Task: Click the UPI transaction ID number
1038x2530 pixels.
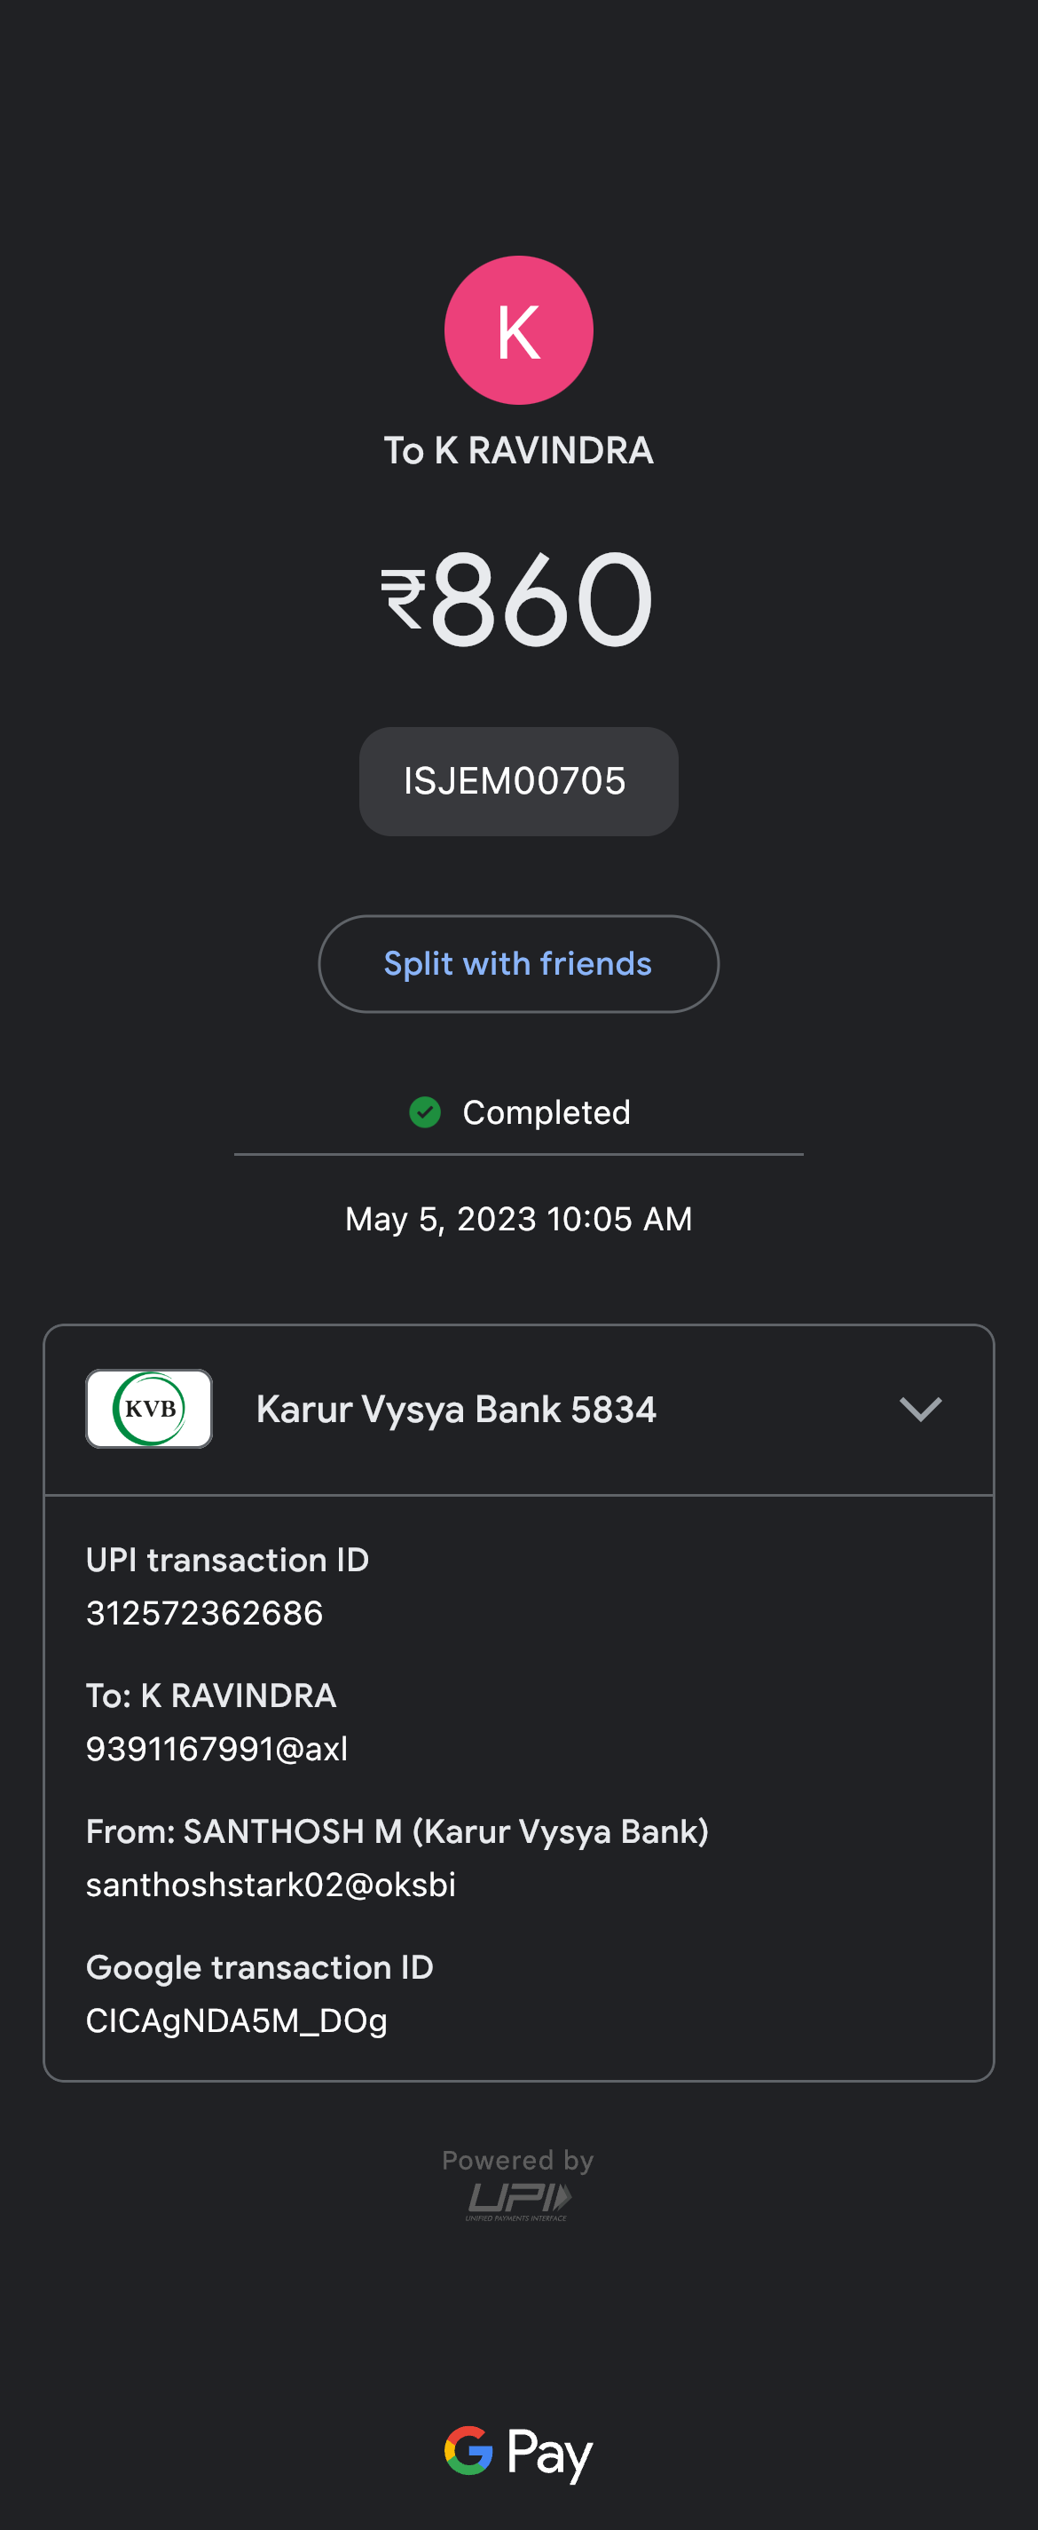Action: [x=204, y=1613]
